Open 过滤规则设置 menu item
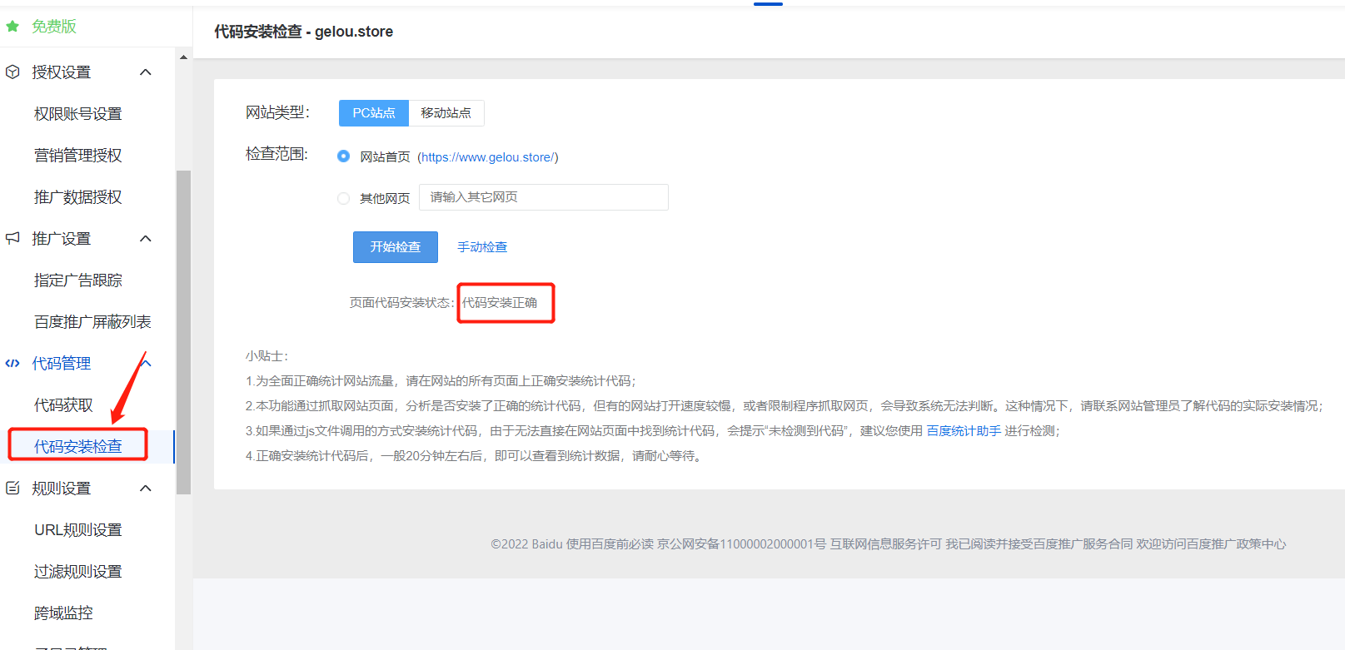The image size is (1345, 650). pos(78,572)
